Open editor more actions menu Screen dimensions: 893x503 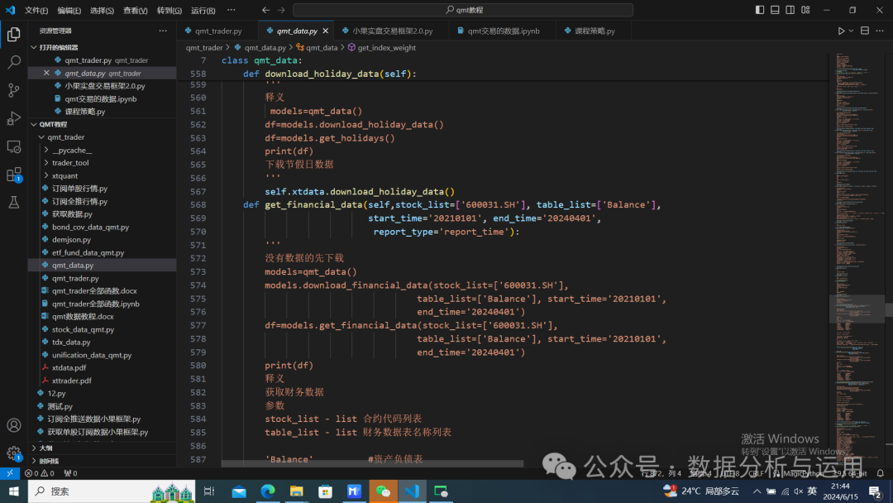coord(880,31)
